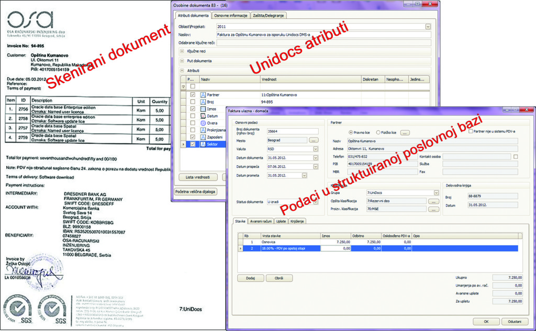The image size is (536, 331).
Task: Click the Odabrane ključne reči field
Action: click(323, 43)
